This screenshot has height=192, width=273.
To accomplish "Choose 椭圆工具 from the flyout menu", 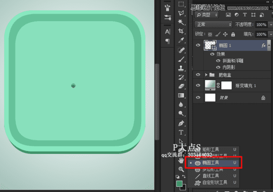I will (213, 163).
